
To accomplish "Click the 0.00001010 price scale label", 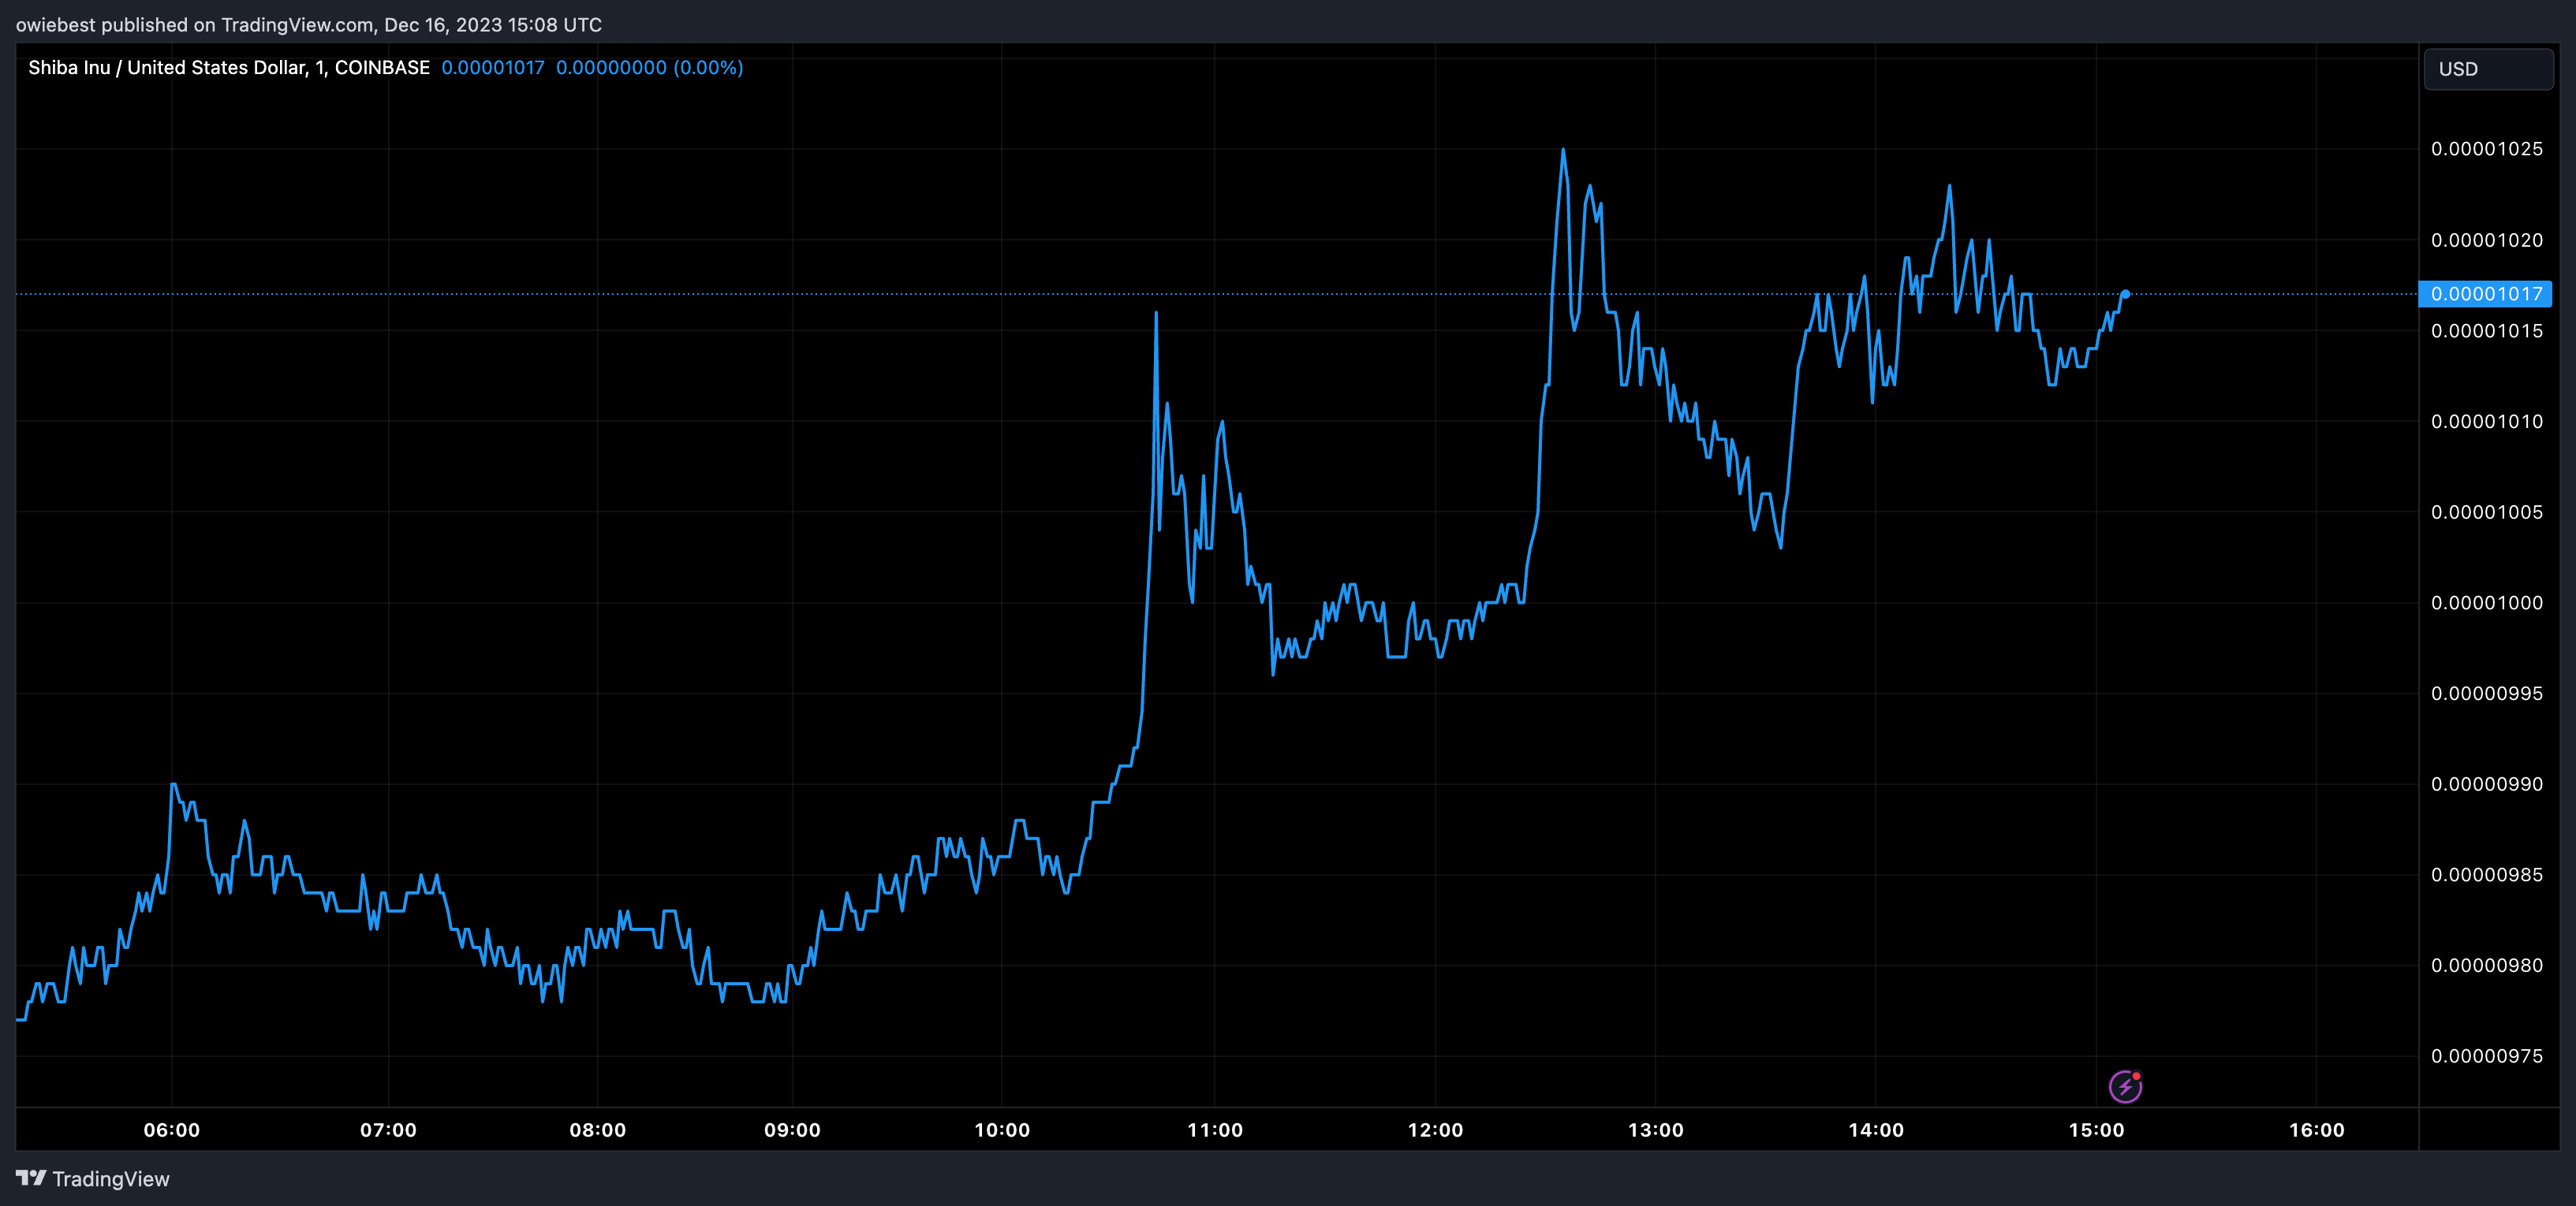I will coord(2486,422).
